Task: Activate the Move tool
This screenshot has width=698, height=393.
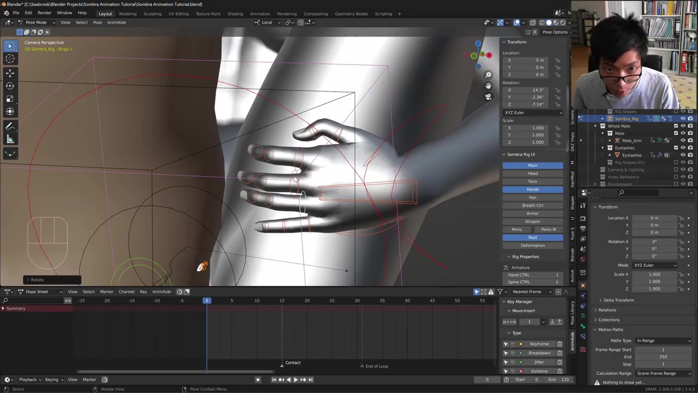Action: point(10,73)
